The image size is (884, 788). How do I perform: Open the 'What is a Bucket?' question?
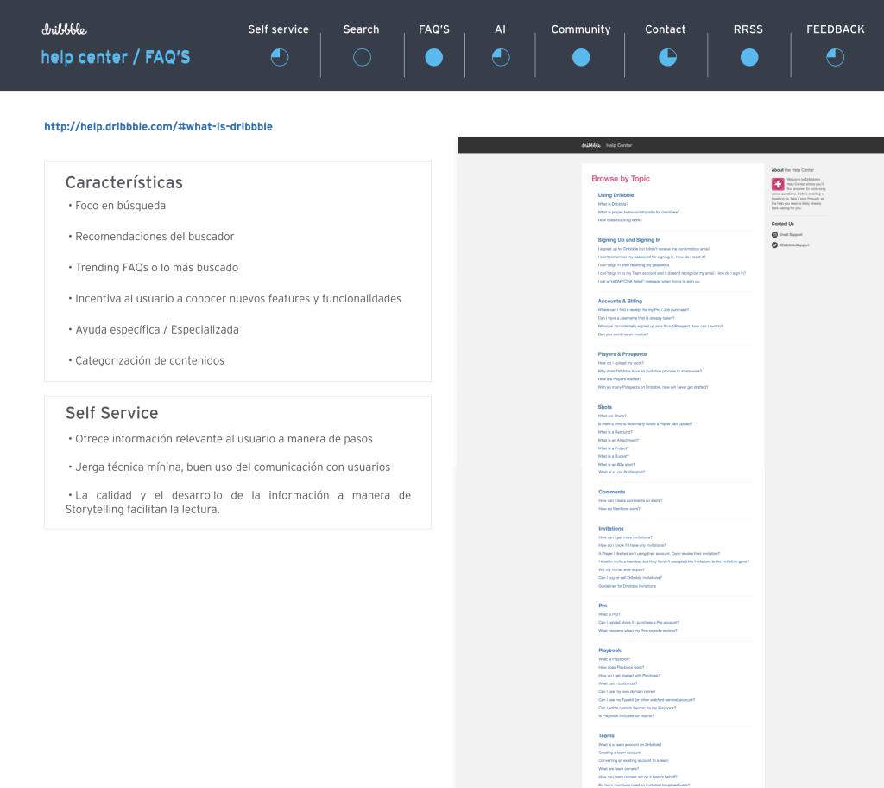click(614, 456)
